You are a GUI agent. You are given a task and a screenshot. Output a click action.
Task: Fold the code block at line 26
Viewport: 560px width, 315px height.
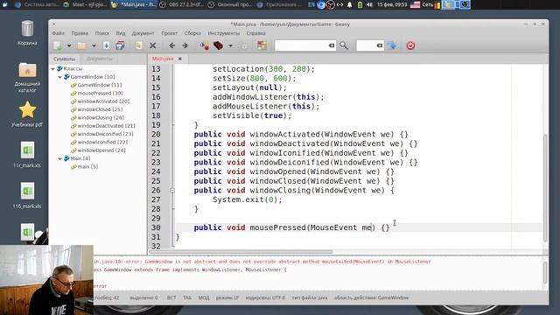click(x=172, y=191)
